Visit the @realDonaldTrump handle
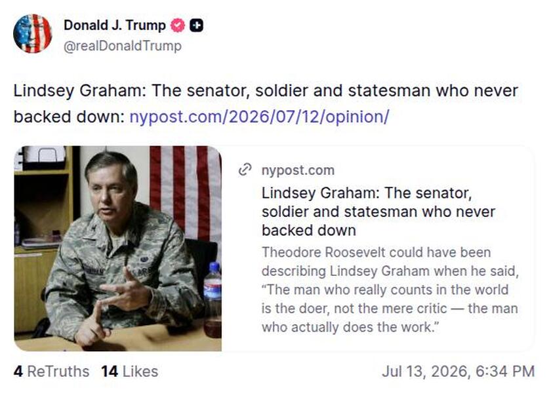The height and width of the screenshot is (401, 551). point(123,46)
